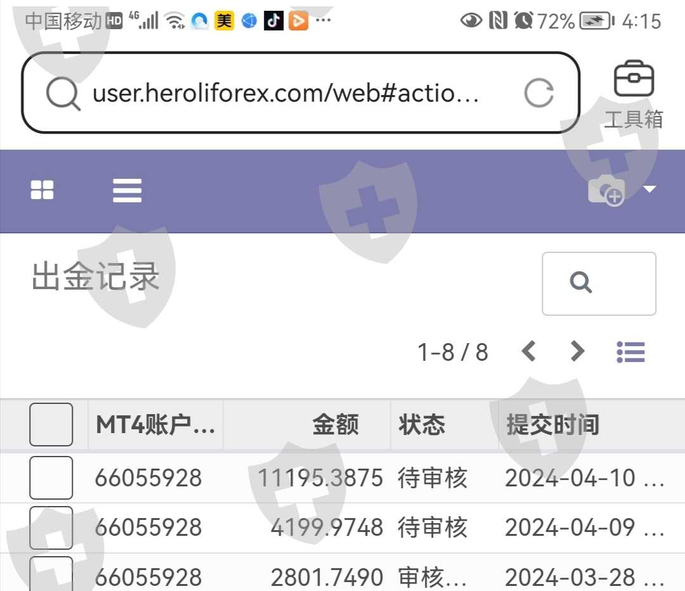The width and height of the screenshot is (685, 591).
Task: Click date cell 2024-04-10
Action: point(585,478)
